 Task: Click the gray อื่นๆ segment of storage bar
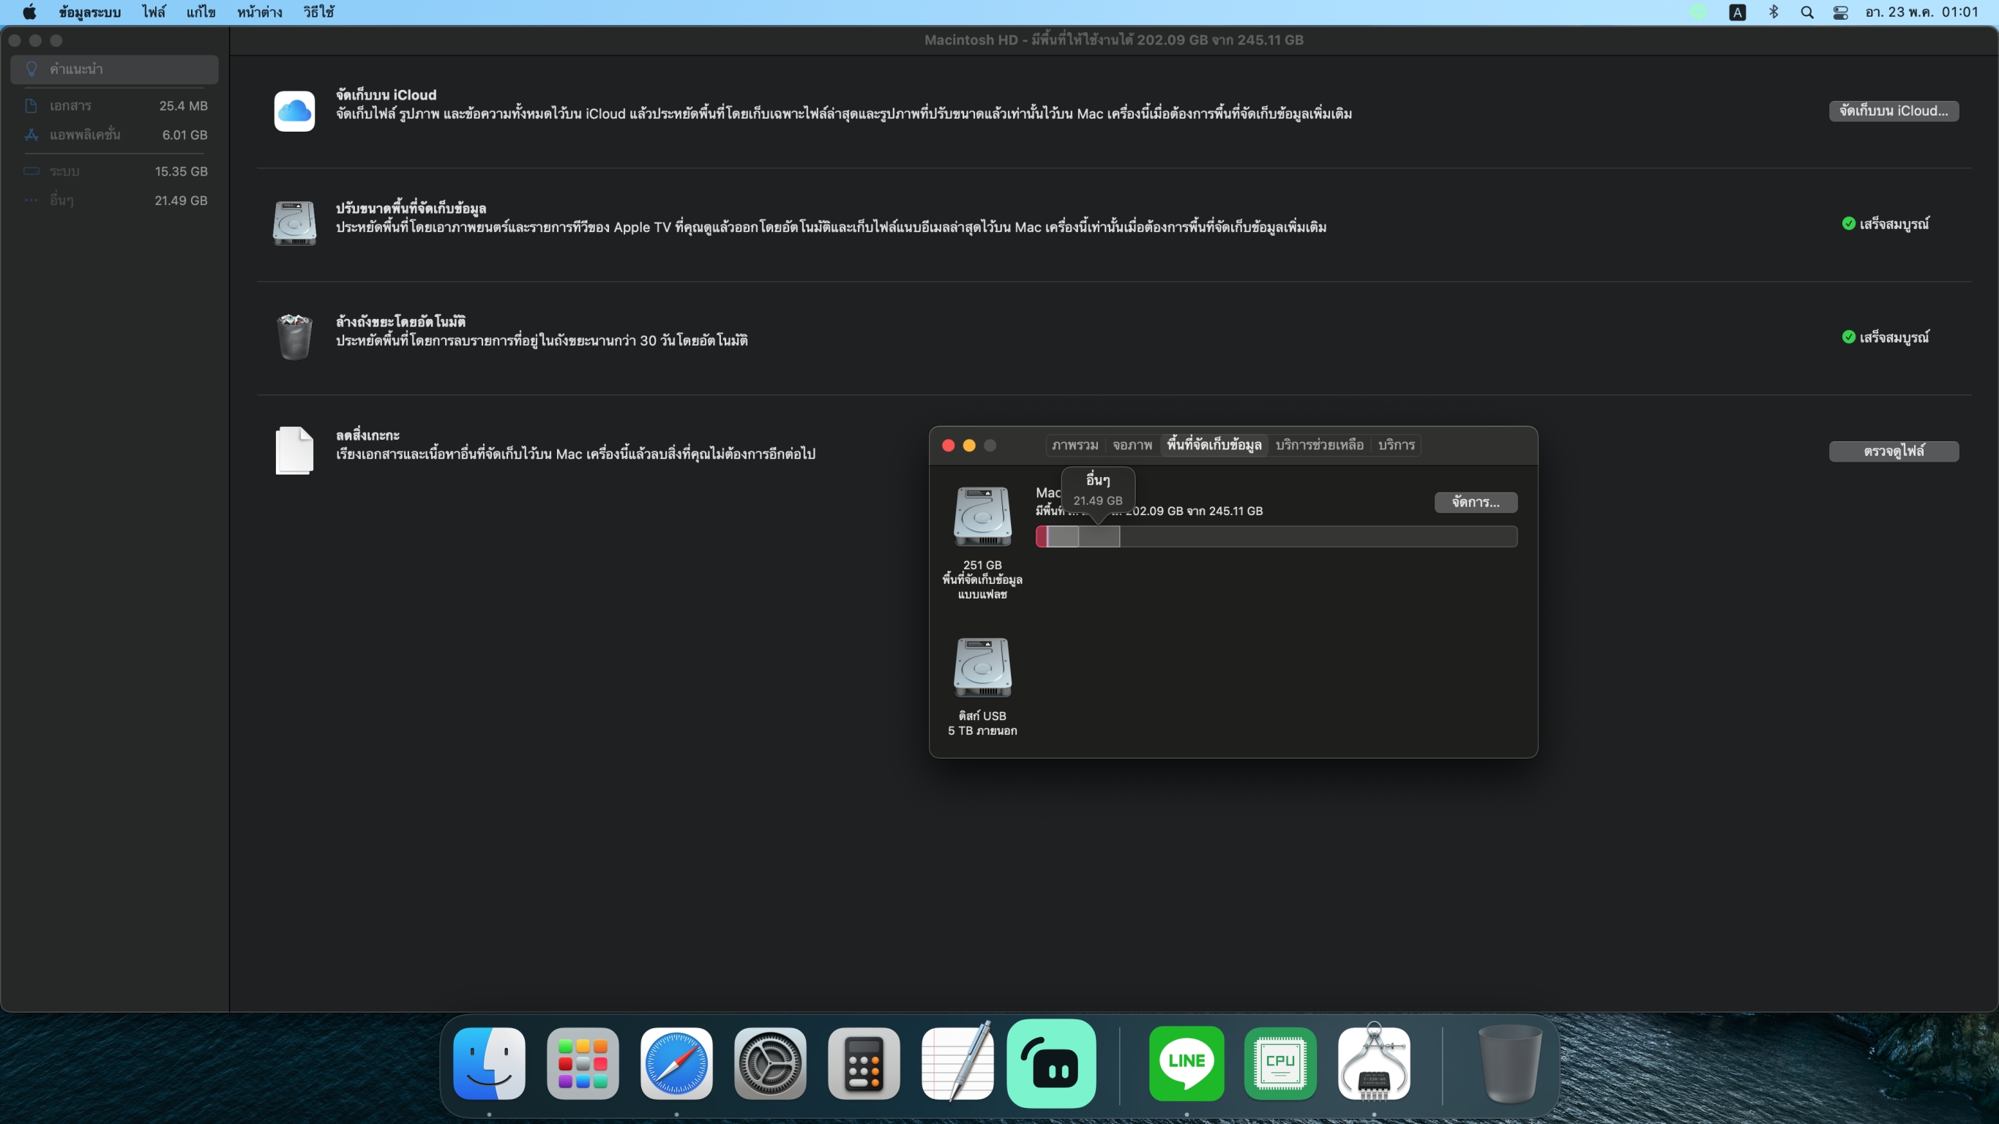[x=1099, y=536]
